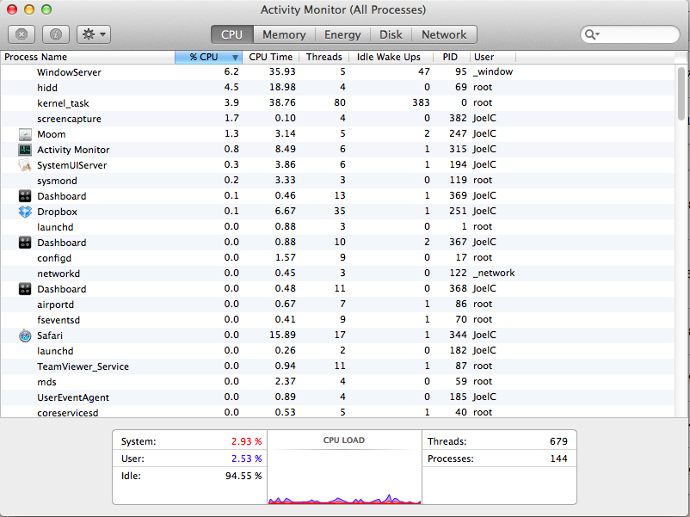690x517 pixels.
Task: Click the User 2.53 % value
Action: point(246,459)
